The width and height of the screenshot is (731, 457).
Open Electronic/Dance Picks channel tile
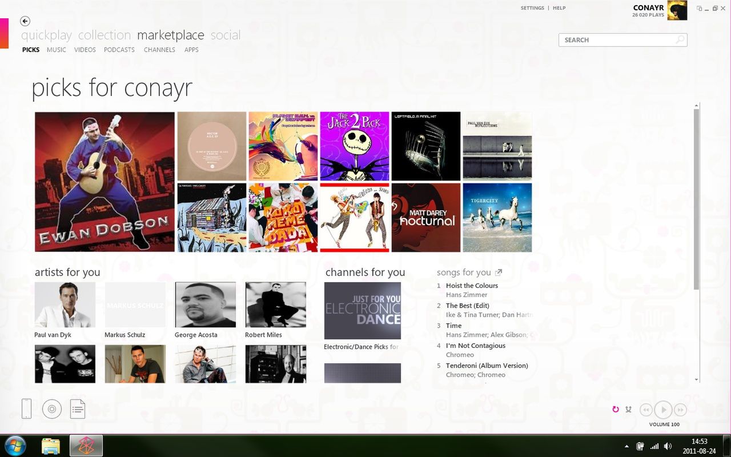(363, 311)
